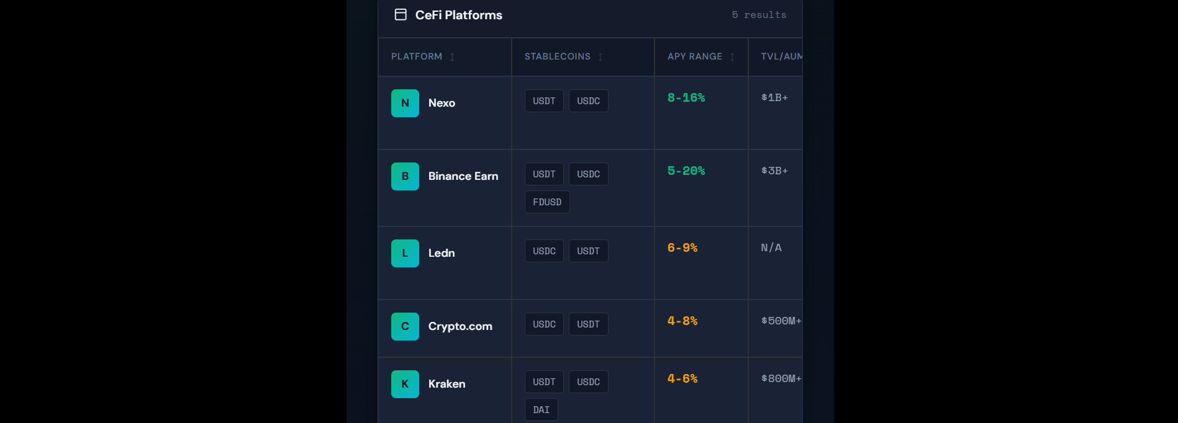Click the sort icon beside PLATFORM
1178x423 pixels.
point(452,56)
